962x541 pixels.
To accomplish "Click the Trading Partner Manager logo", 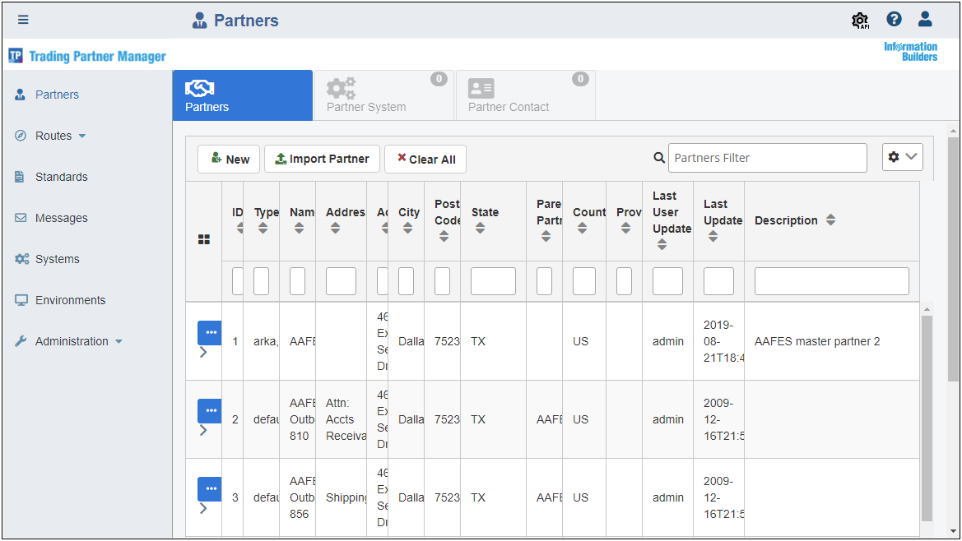I will click(x=87, y=57).
